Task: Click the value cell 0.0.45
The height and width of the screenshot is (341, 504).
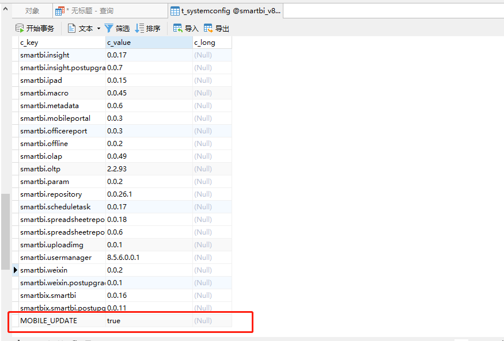Action: point(149,93)
